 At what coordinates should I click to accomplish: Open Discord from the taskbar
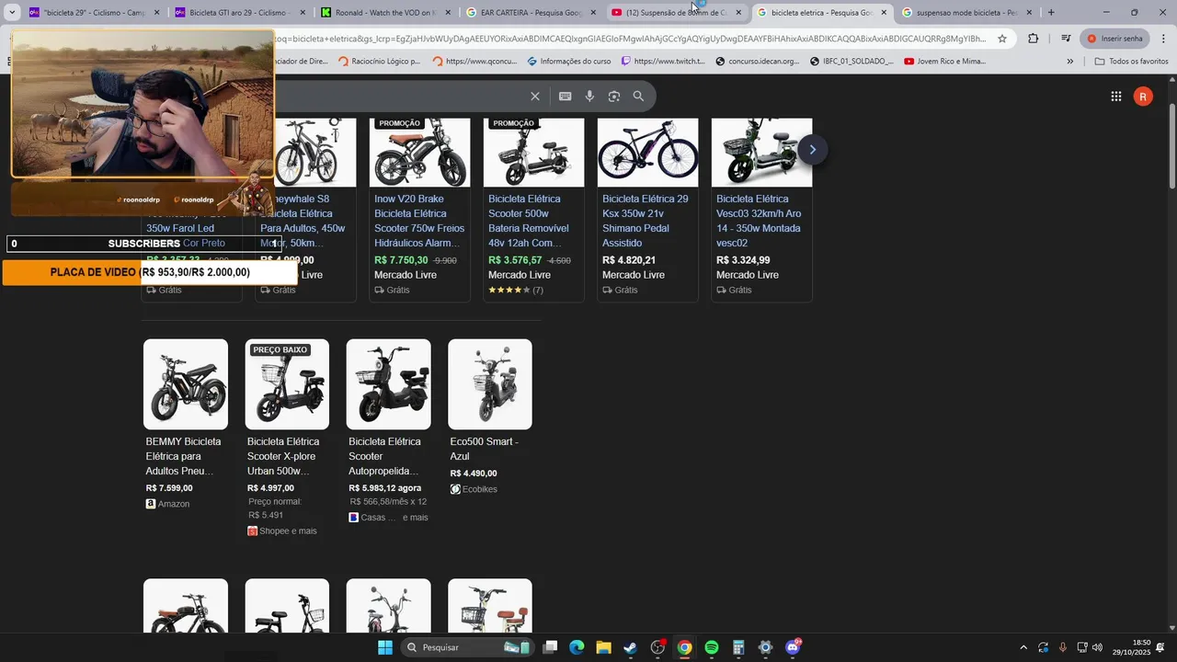[x=793, y=647]
